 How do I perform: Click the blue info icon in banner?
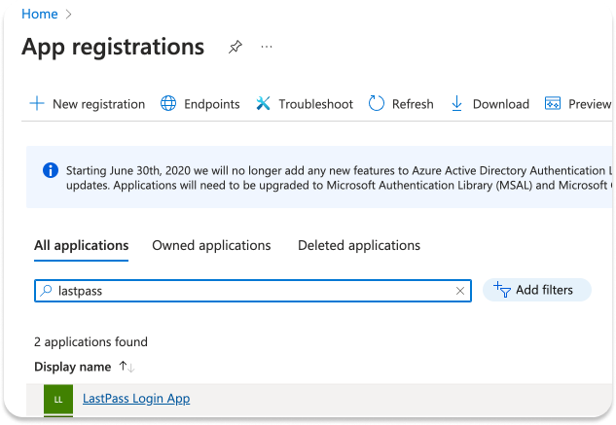tap(51, 170)
